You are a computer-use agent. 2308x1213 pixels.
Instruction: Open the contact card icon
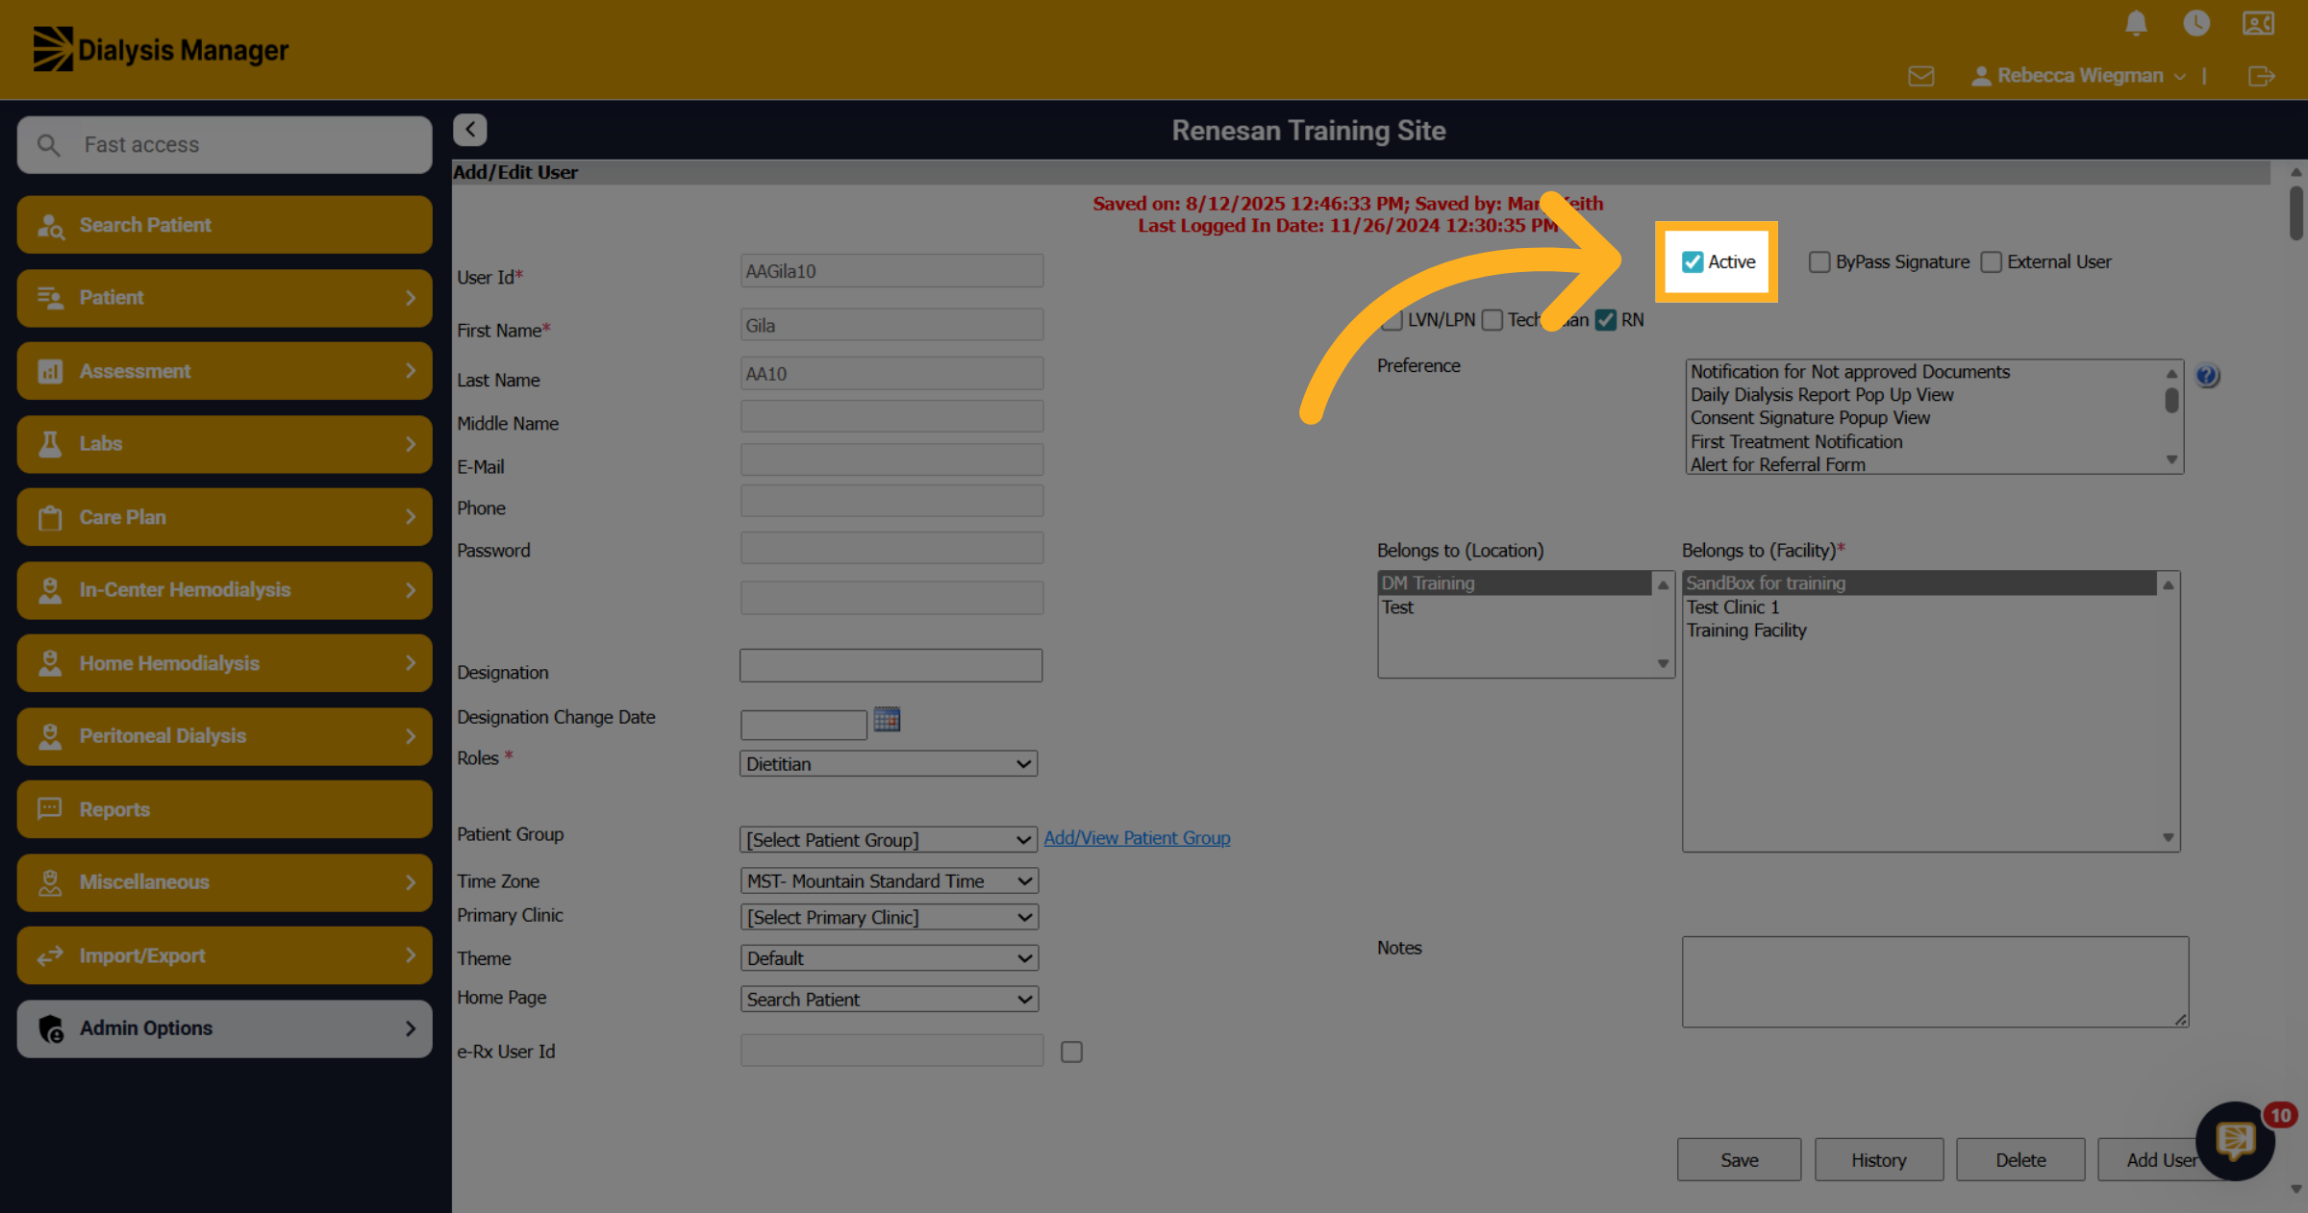coord(2258,23)
